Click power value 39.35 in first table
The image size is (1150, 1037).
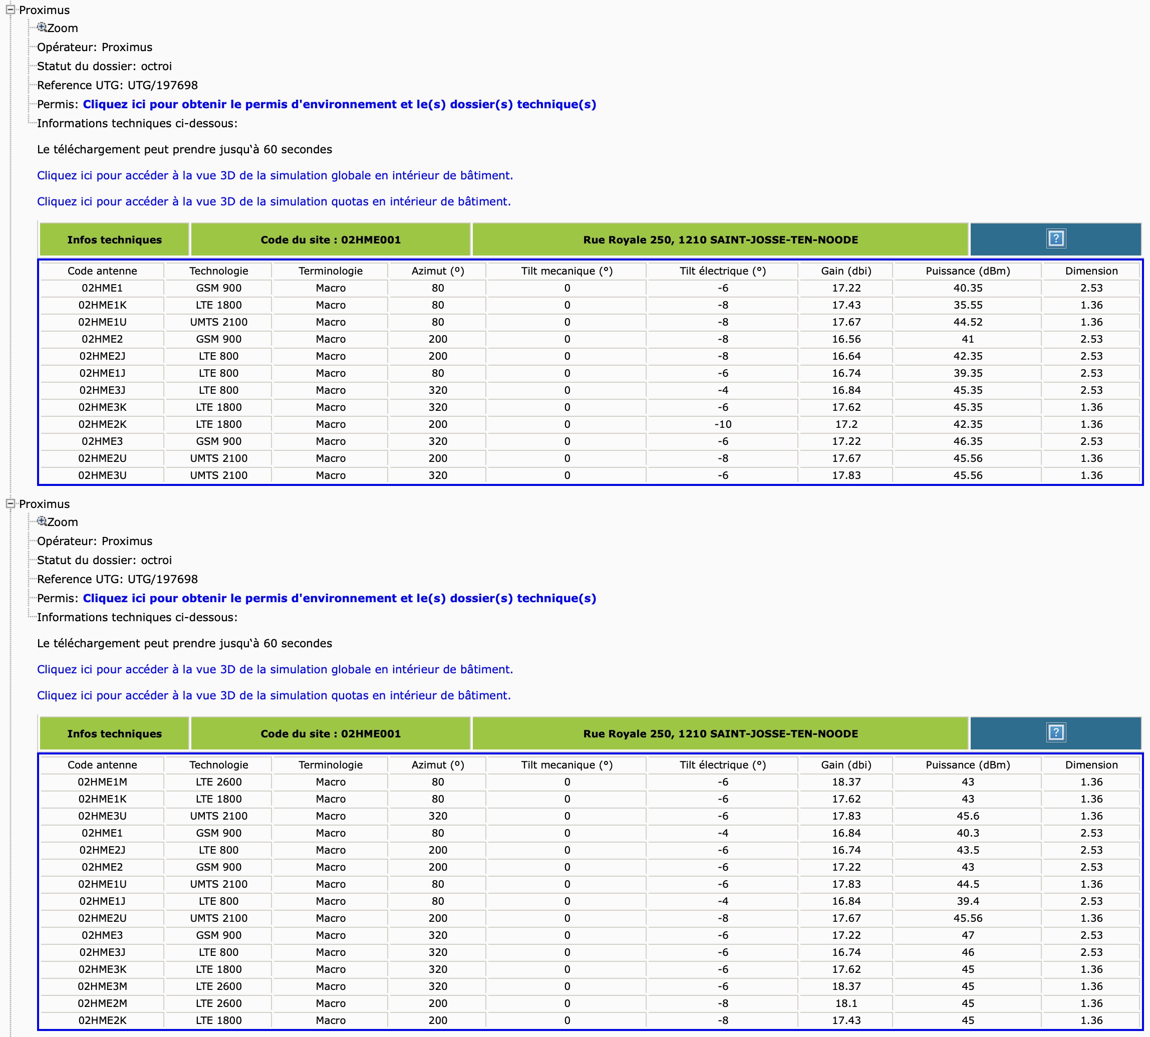coord(967,373)
